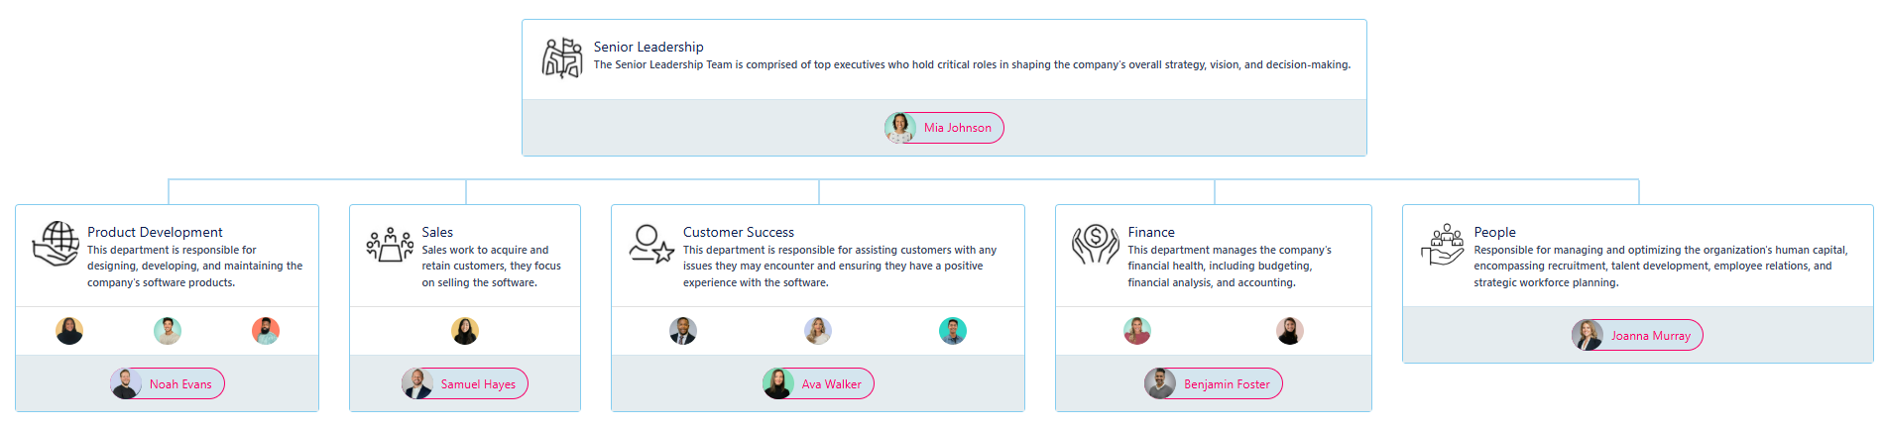Select the Ava Walker name tag
Image resolution: width=1884 pixels, height=429 pixels.
pos(818,383)
